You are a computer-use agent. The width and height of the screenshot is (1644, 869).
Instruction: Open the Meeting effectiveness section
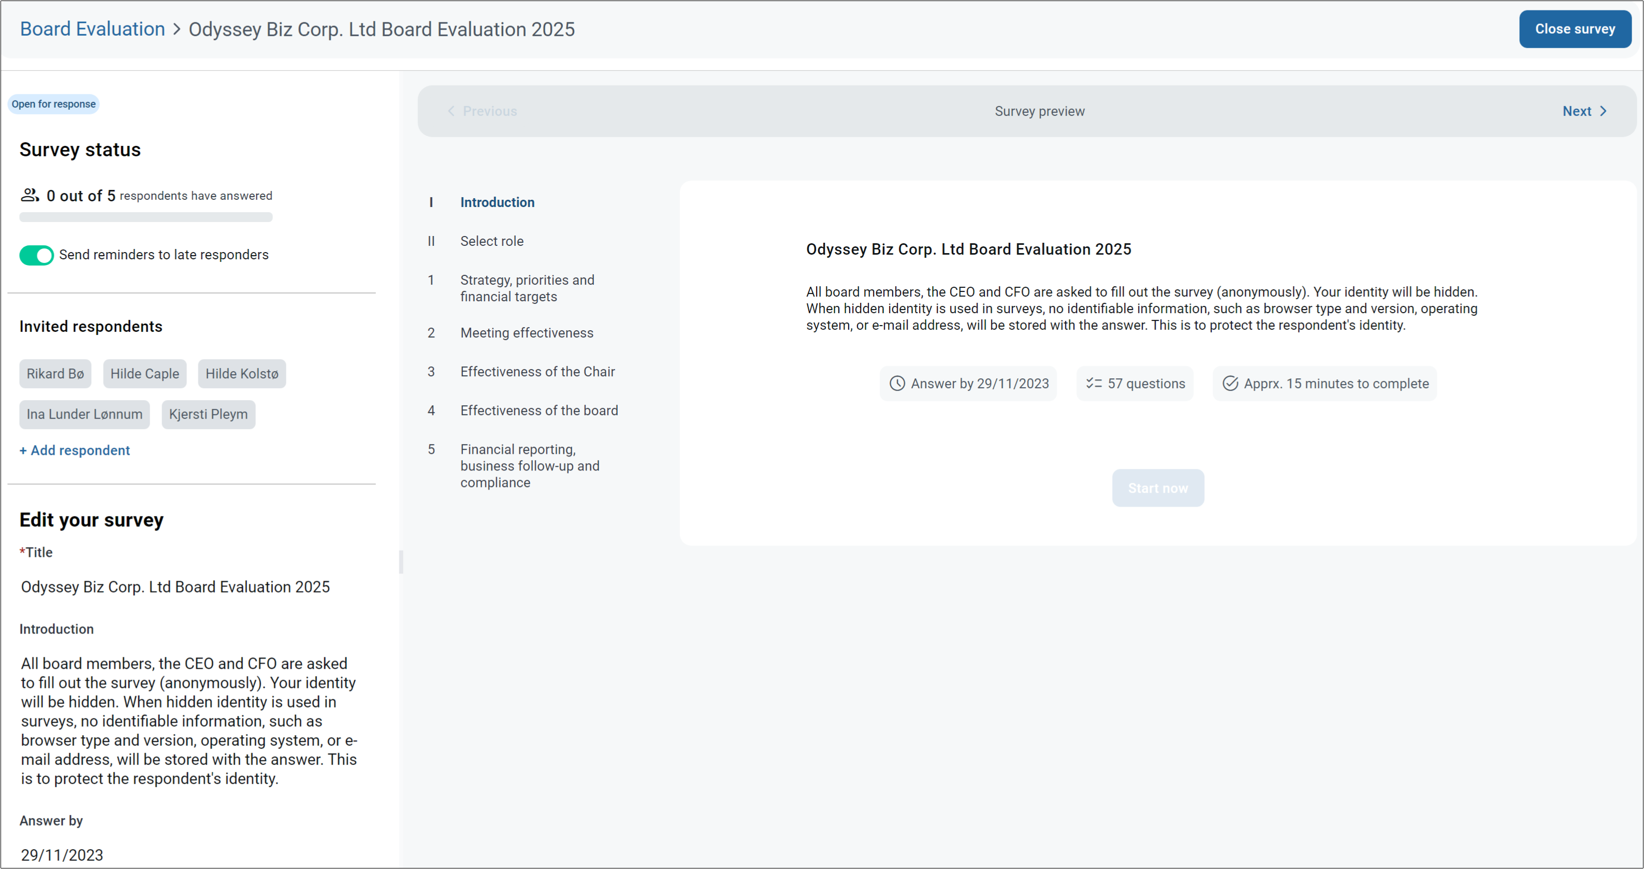click(x=526, y=332)
